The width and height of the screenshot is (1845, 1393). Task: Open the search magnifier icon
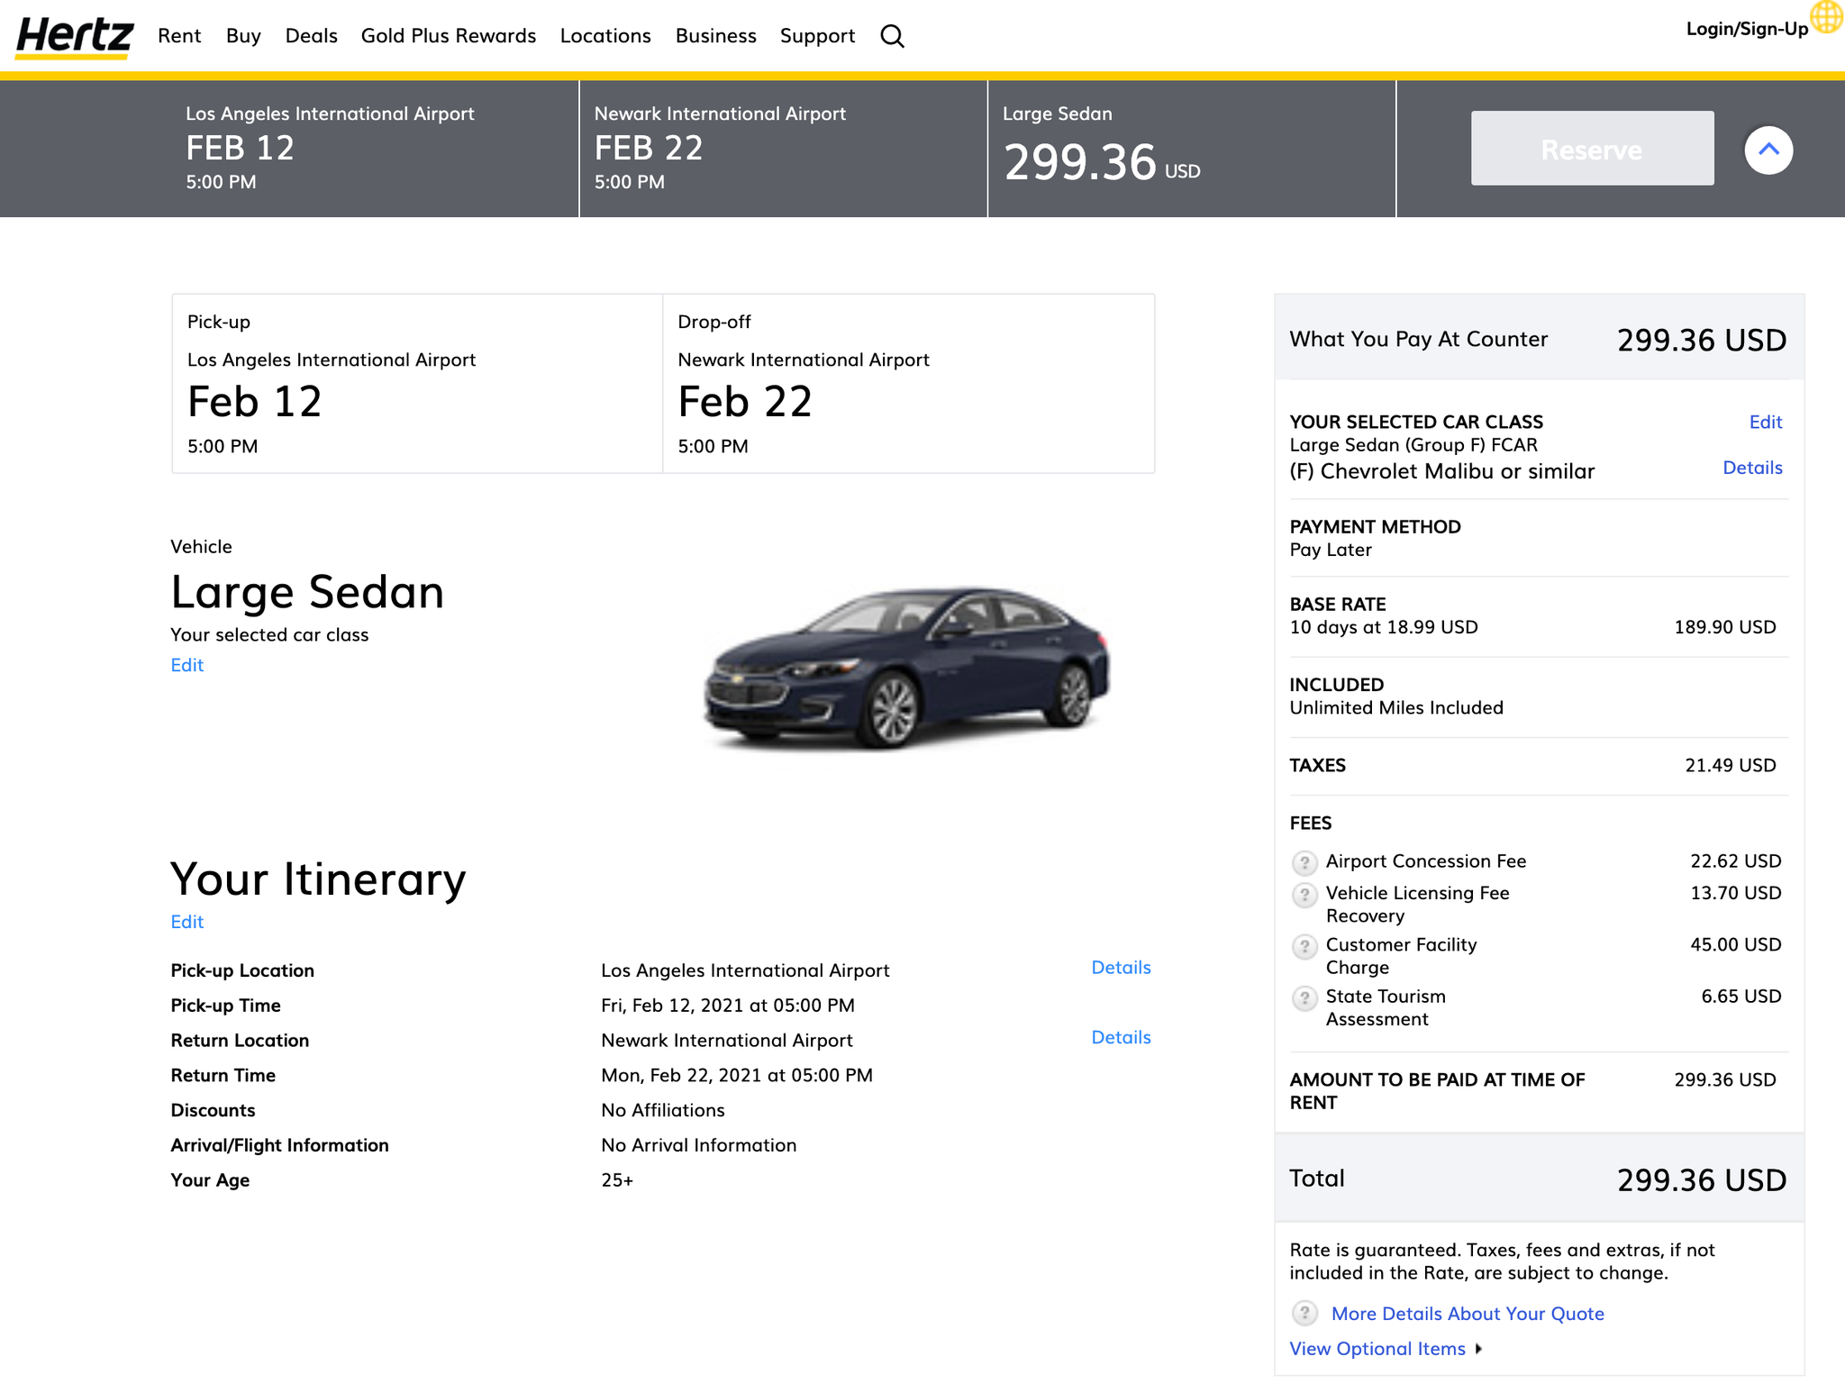[x=892, y=36]
